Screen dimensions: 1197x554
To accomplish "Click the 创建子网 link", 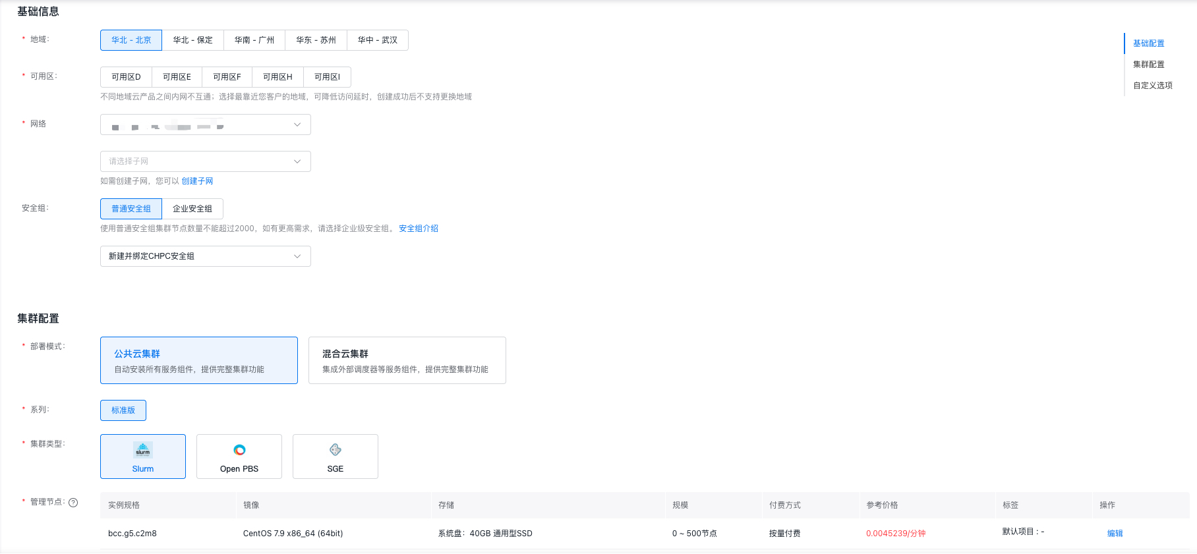I will 197,181.
